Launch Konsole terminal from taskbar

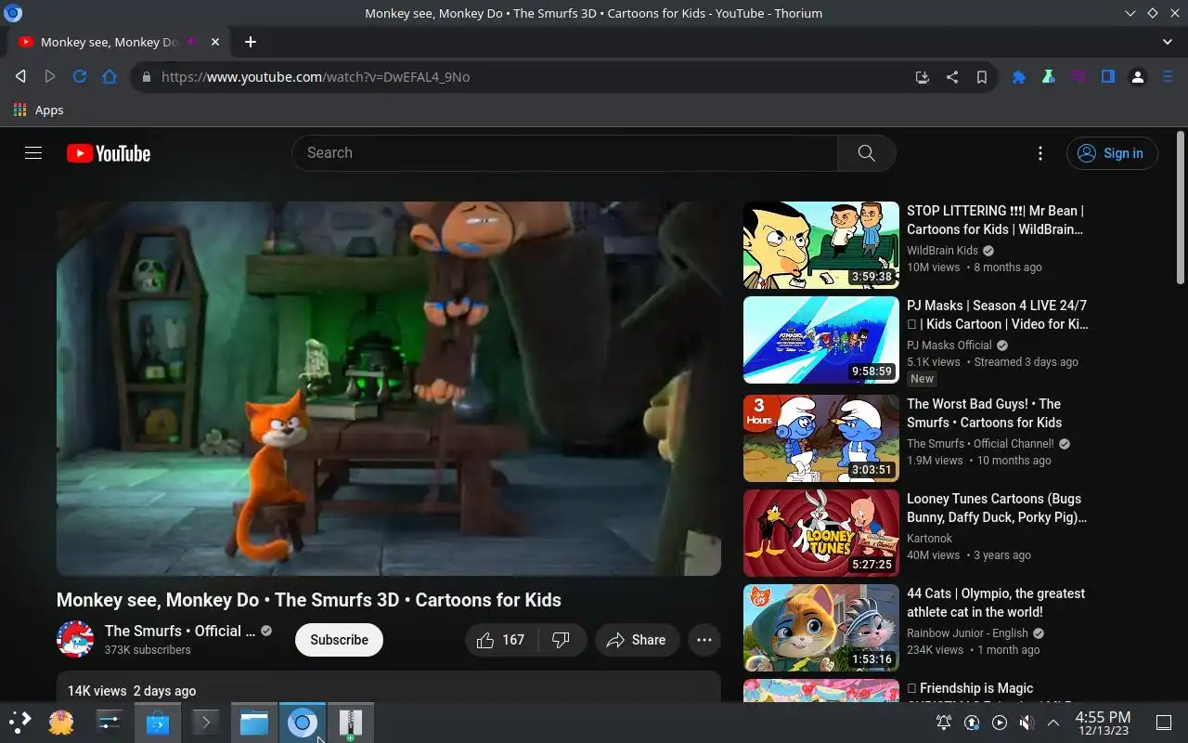[x=206, y=723]
